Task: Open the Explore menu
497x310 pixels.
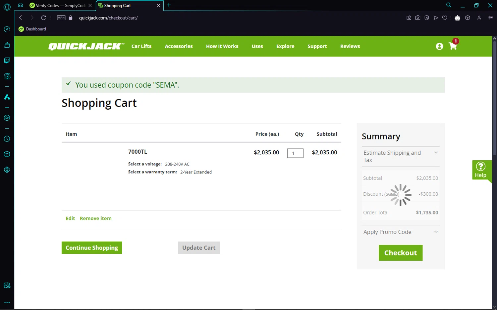Action: 285,46
